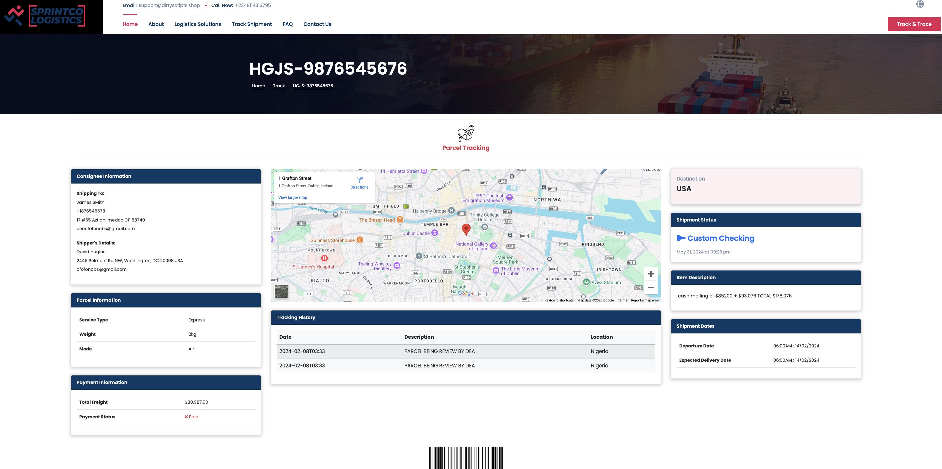Image resolution: width=942 pixels, height=469 pixels.
Task: Zoom out the map with minus button
Action: [651, 287]
